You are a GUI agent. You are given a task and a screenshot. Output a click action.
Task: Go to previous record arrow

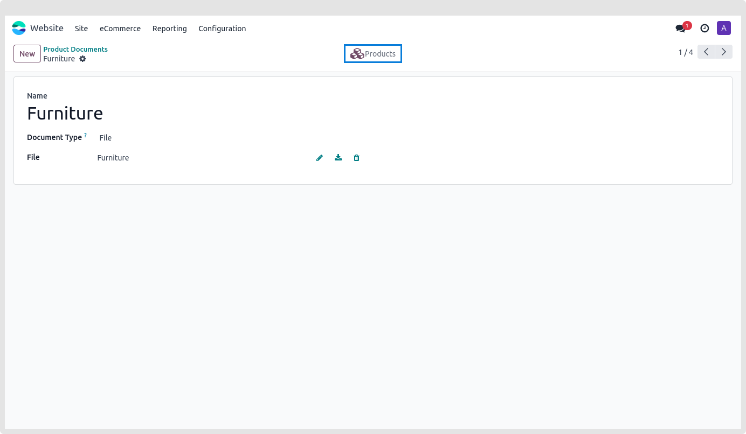[x=706, y=52]
